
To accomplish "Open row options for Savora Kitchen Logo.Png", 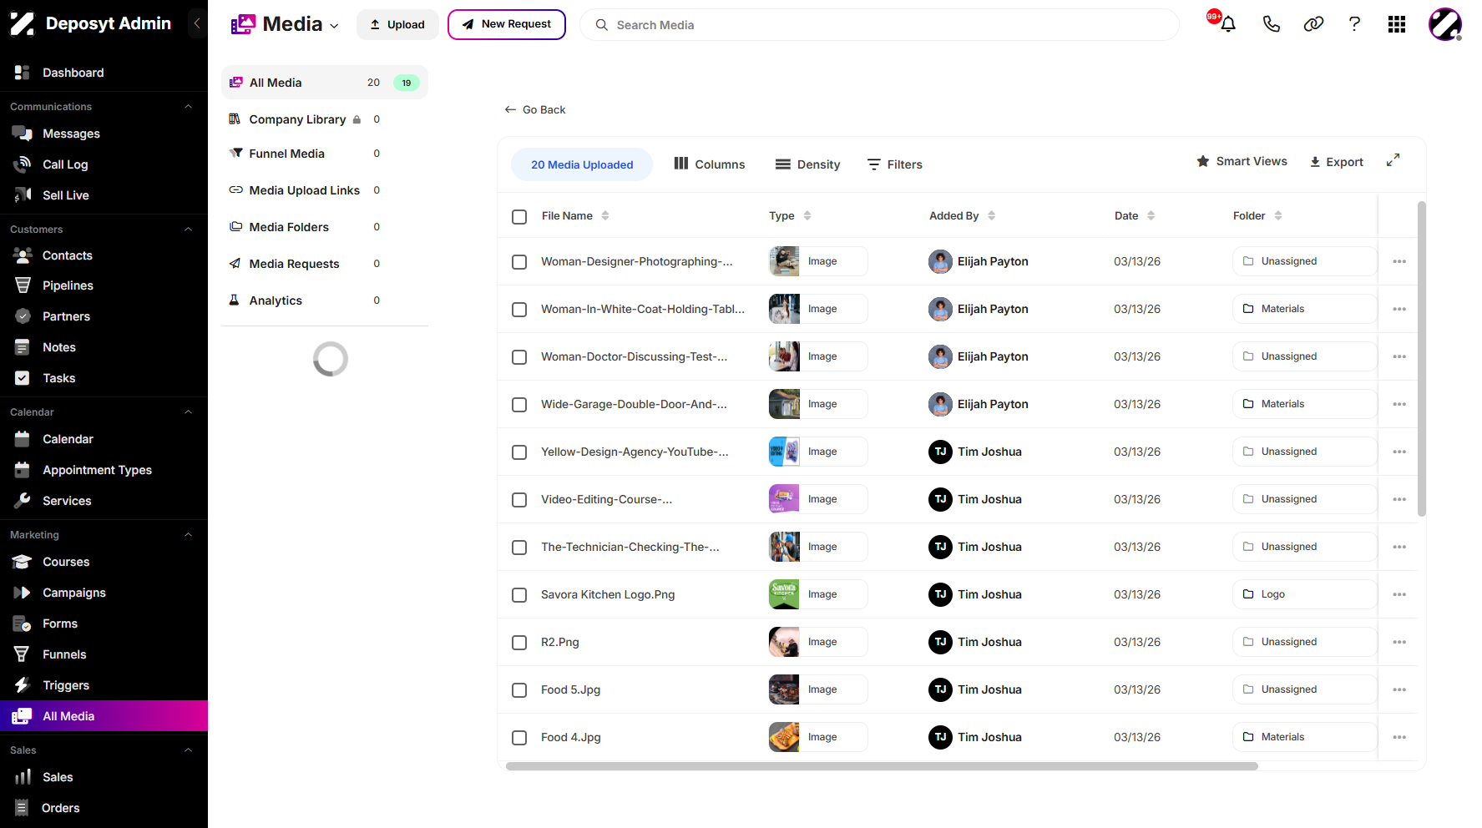I will [x=1399, y=594].
